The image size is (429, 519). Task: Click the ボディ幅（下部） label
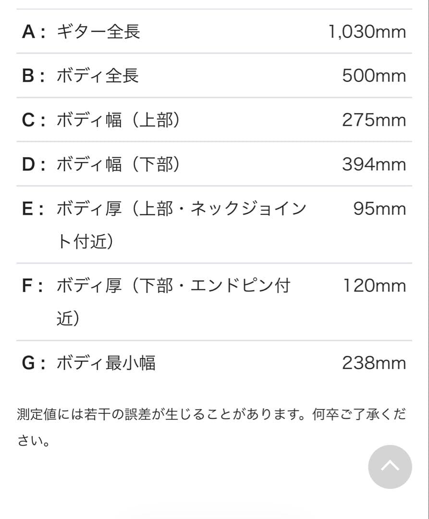pos(118,164)
